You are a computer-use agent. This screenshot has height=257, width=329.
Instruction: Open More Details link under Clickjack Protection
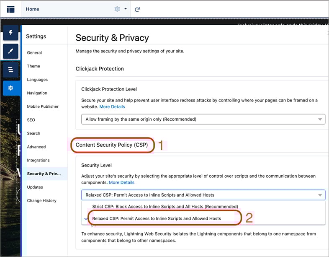(112, 106)
